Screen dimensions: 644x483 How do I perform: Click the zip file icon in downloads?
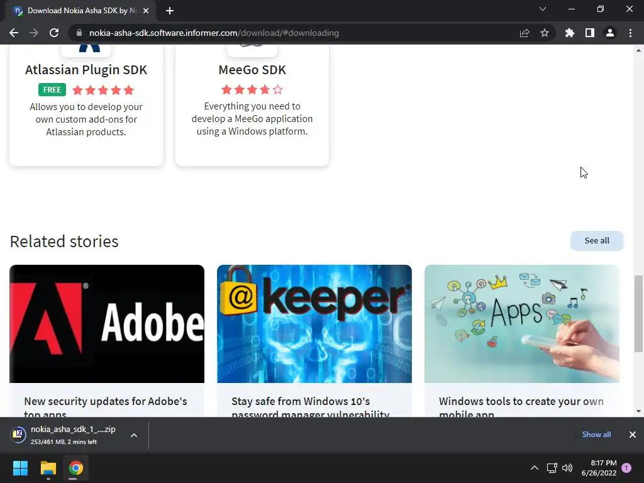[18, 434]
